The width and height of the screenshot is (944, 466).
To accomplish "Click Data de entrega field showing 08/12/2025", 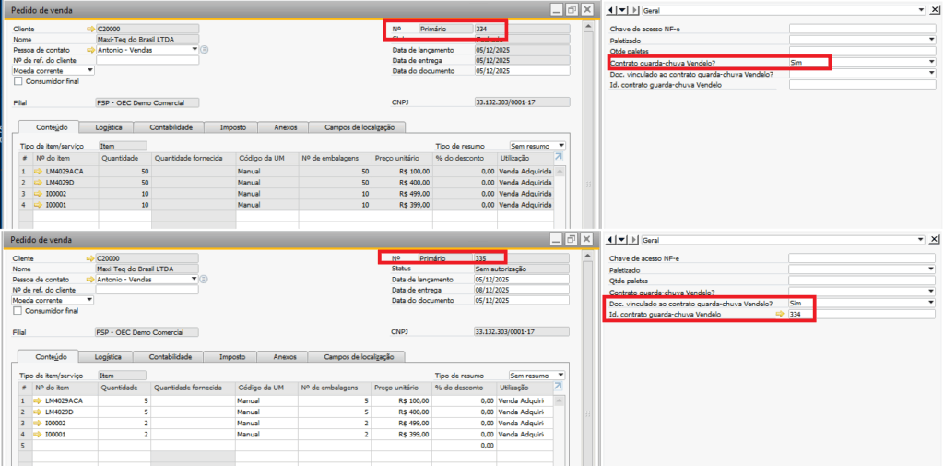I will coord(522,290).
